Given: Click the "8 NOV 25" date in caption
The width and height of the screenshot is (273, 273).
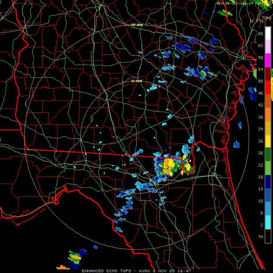Looking at the screenshot, I should pos(164,271).
